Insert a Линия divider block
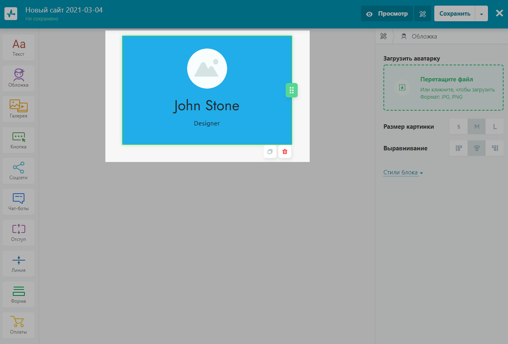508x344 pixels. coord(18,263)
